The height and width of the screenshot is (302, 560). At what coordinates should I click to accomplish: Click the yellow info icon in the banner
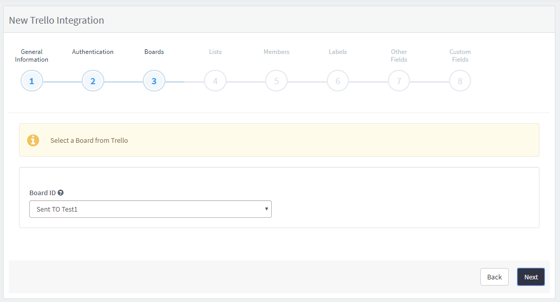coord(33,140)
